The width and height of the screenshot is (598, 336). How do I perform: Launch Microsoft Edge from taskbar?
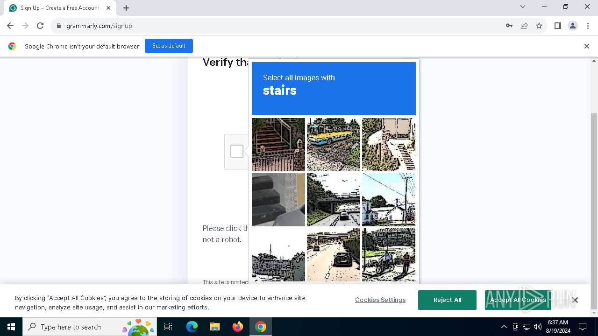(x=192, y=327)
